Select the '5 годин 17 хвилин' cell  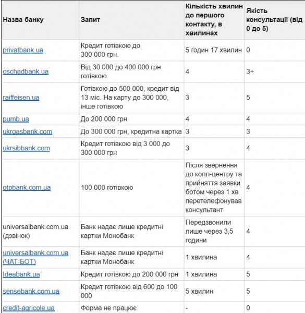click(214, 50)
